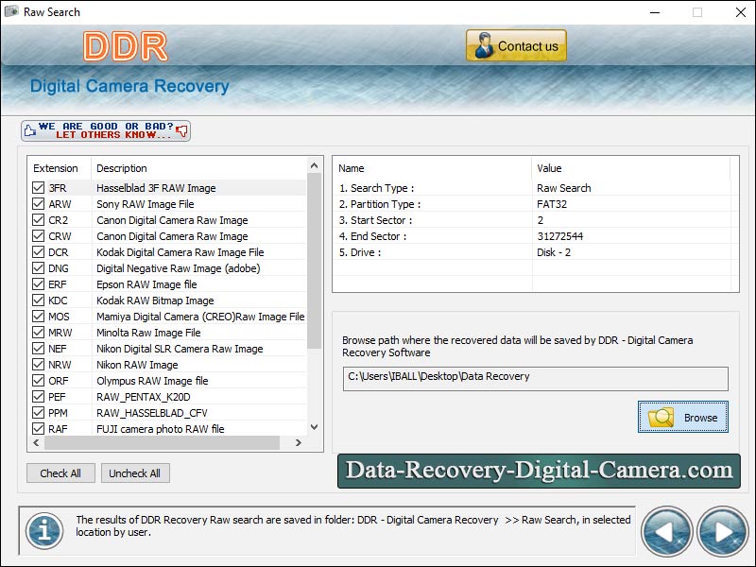756x567 pixels.
Task: Select 'Olympus RAW Image file' row
Action: click(169, 381)
